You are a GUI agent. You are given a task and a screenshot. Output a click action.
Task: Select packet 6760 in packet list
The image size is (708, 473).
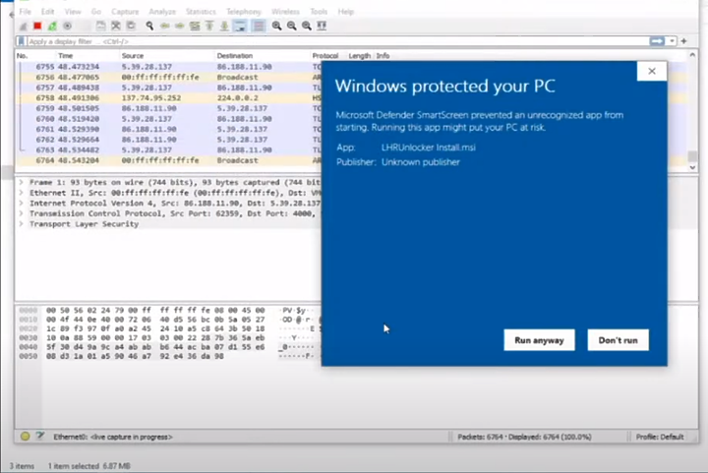[168, 119]
